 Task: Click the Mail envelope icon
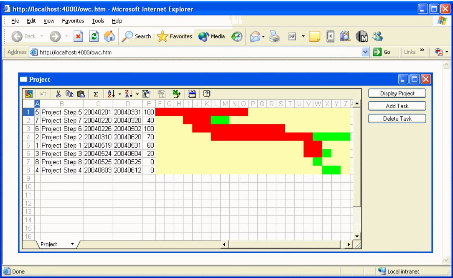tap(255, 36)
